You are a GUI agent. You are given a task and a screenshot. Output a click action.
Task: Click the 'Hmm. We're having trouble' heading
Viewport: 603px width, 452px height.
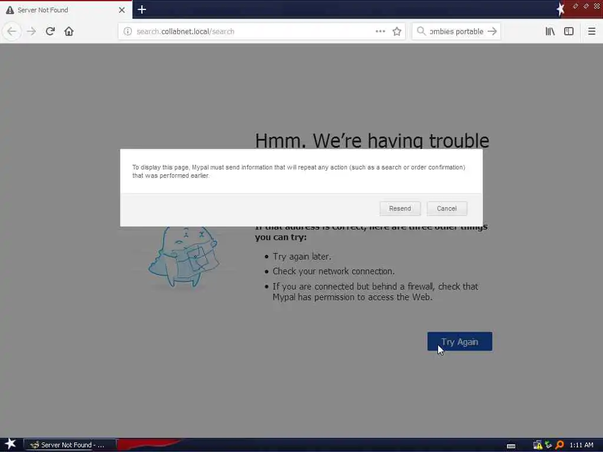click(x=372, y=140)
